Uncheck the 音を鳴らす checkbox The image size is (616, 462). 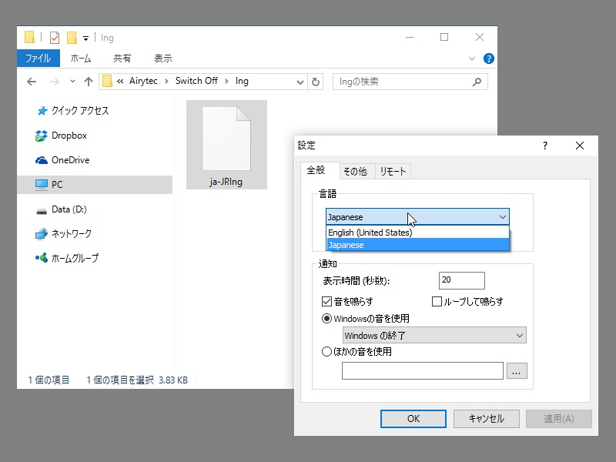pyautogui.click(x=327, y=302)
